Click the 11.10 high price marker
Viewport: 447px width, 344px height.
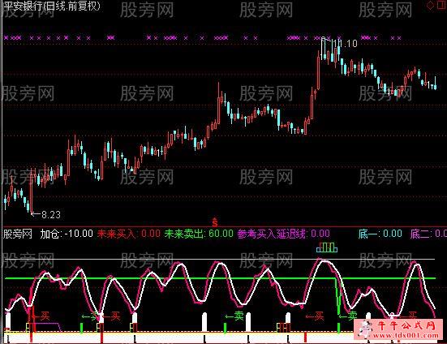345,44
